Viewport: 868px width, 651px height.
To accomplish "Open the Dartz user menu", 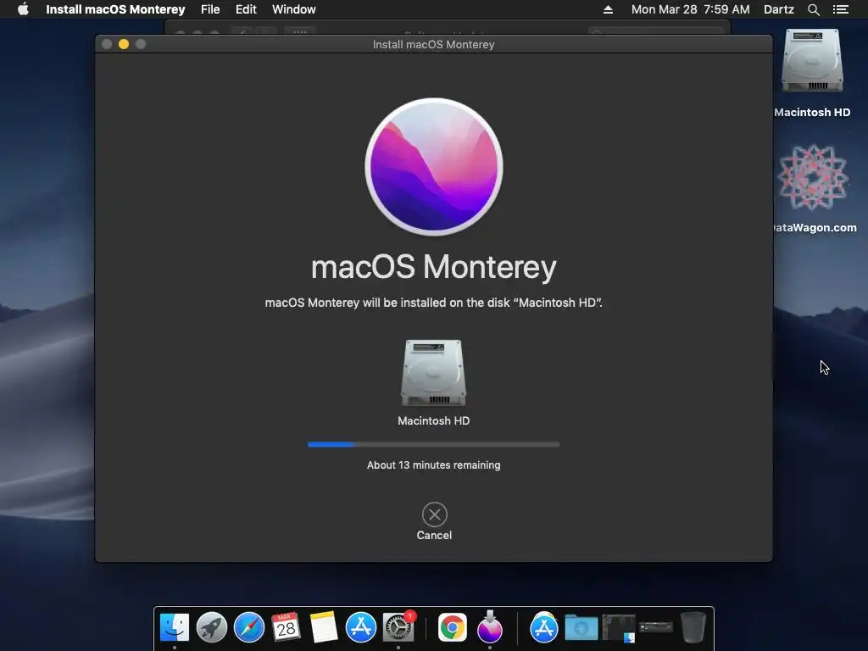I will pyautogui.click(x=779, y=9).
